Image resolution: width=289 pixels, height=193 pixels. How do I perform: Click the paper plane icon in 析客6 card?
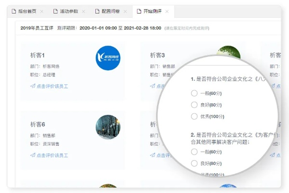(32, 155)
